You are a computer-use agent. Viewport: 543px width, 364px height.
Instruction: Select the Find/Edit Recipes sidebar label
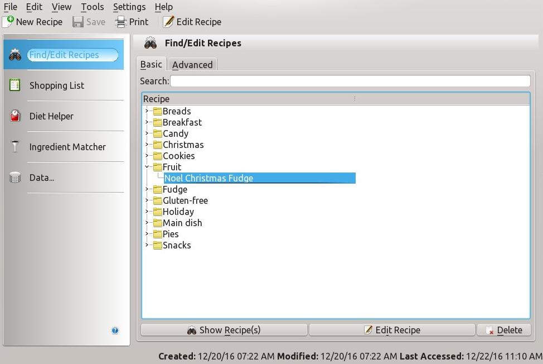pos(64,55)
